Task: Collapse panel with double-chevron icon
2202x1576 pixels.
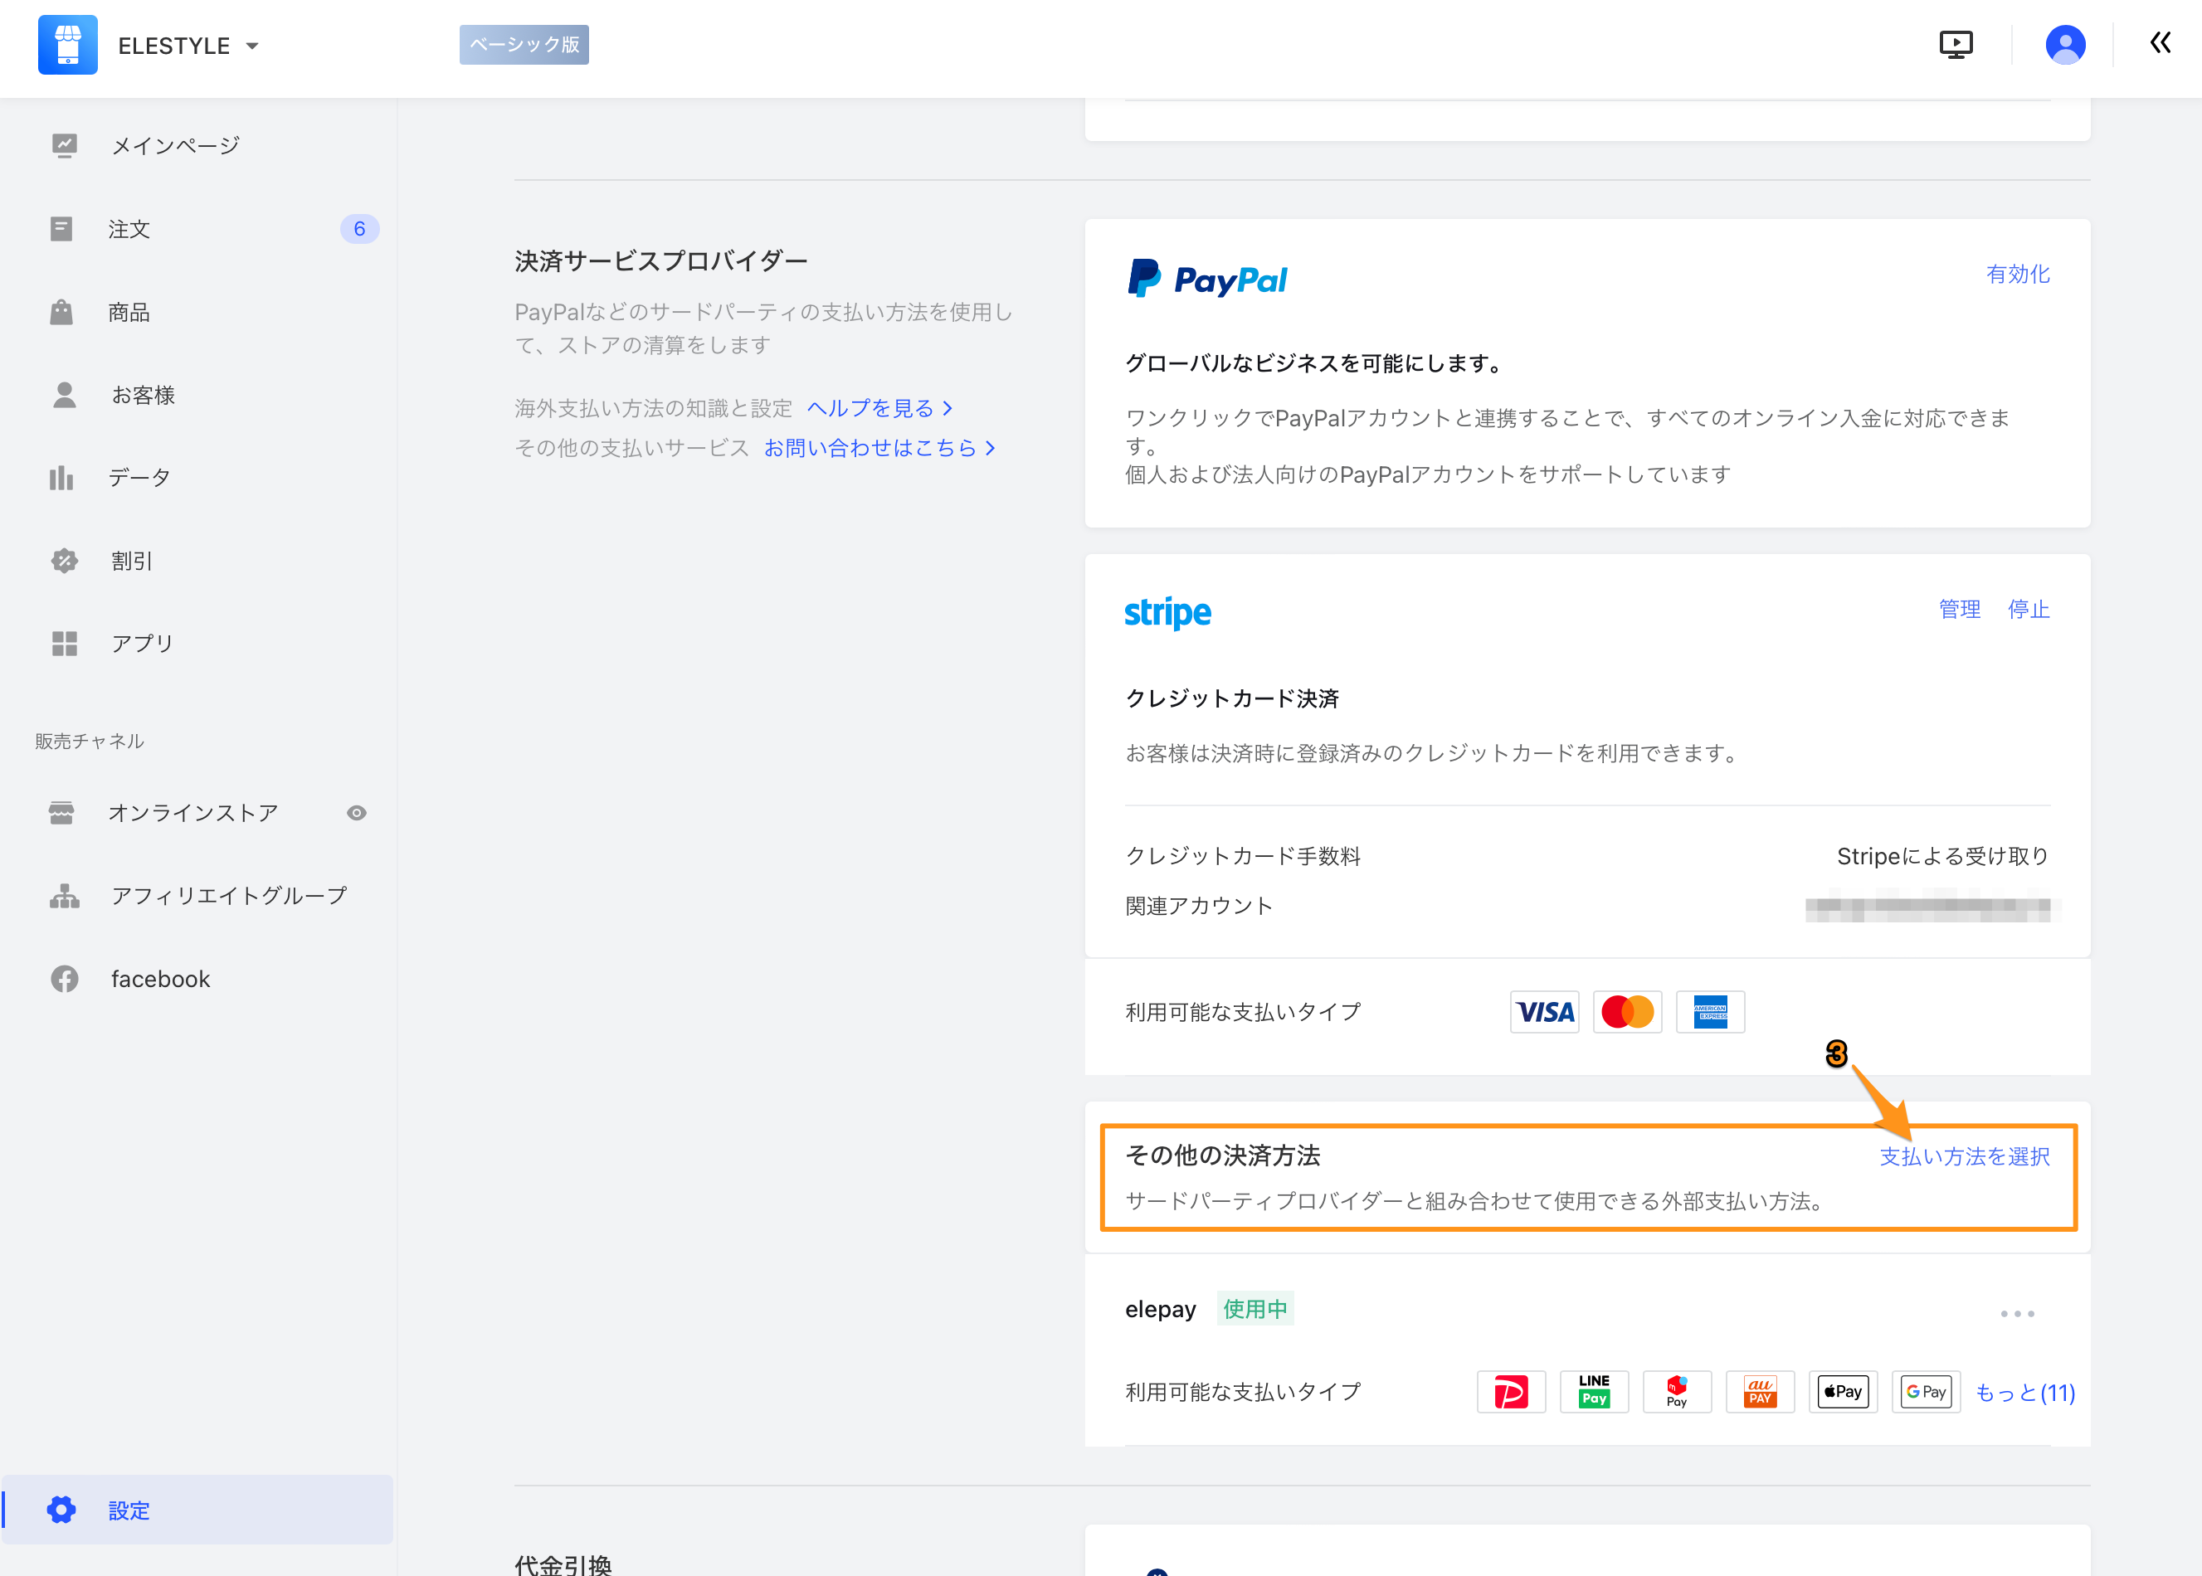Action: [2160, 42]
